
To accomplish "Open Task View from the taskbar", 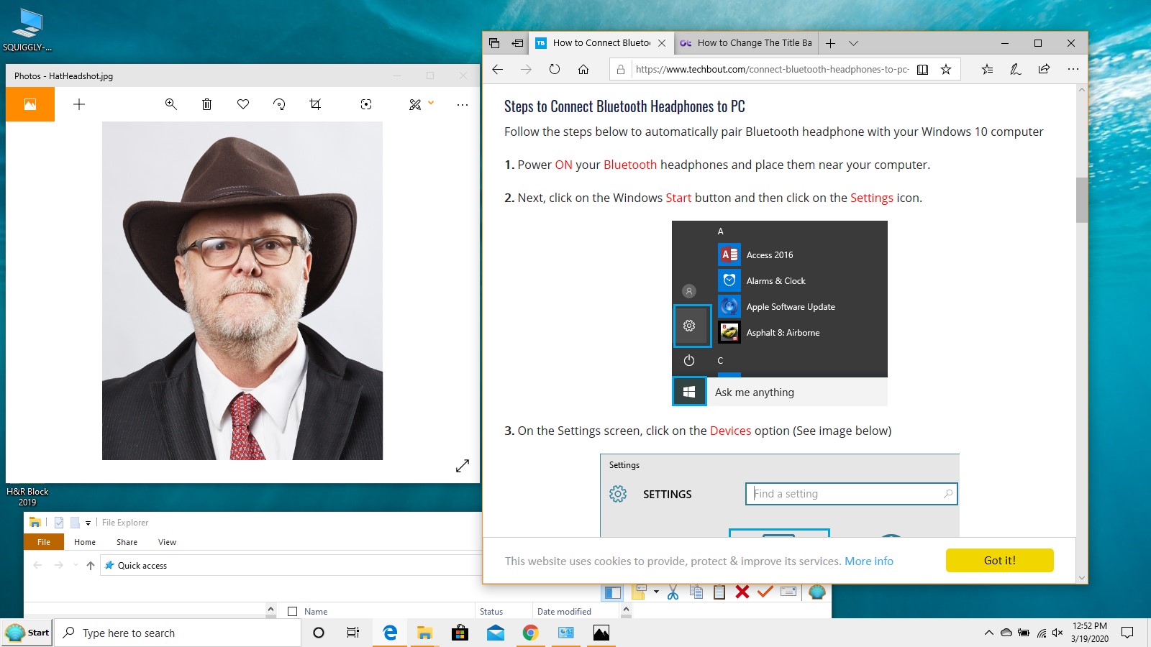I will coord(352,633).
